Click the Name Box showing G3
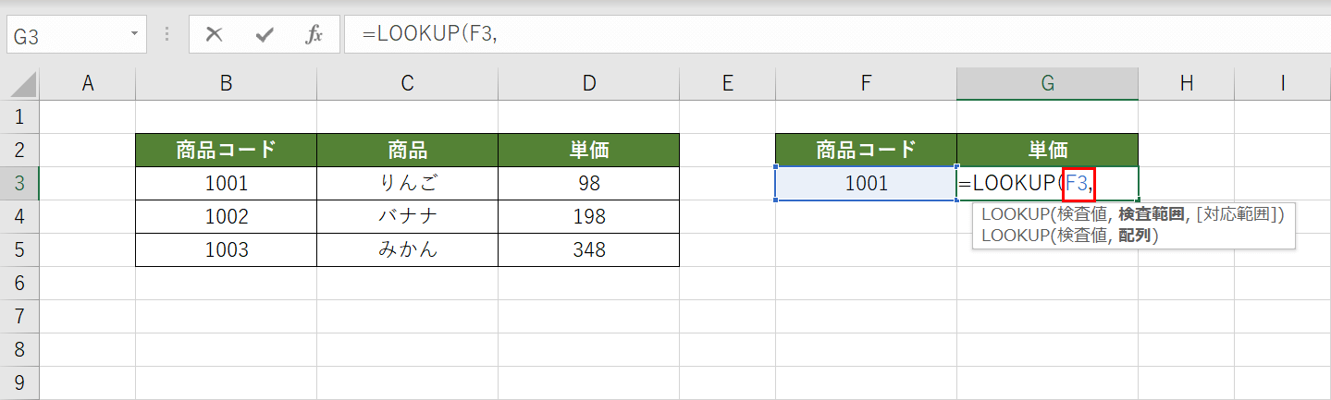The width and height of the screenshot is (1331, 400). pos(65,35)
